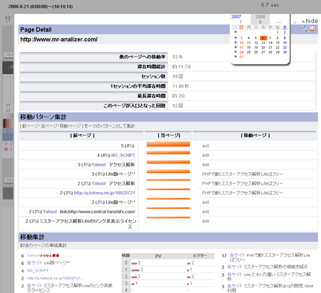Click the Yahoo!アクセス解析 link in 移動集計 list
Screen dimensions: 321x293
coord(43,256)
